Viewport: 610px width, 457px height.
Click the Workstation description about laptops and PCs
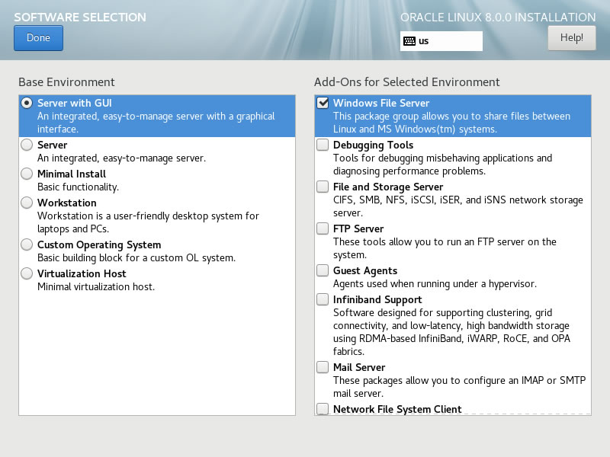click(x=148, y=222)
